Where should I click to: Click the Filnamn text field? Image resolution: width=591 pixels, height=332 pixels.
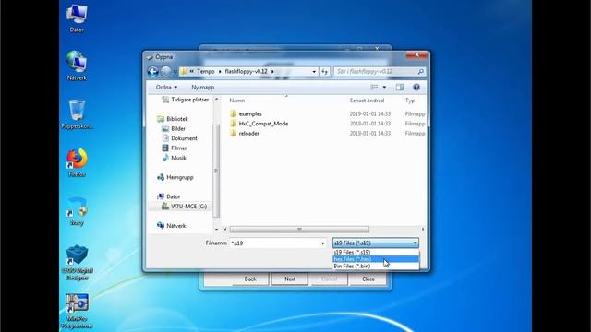point(275,243)
